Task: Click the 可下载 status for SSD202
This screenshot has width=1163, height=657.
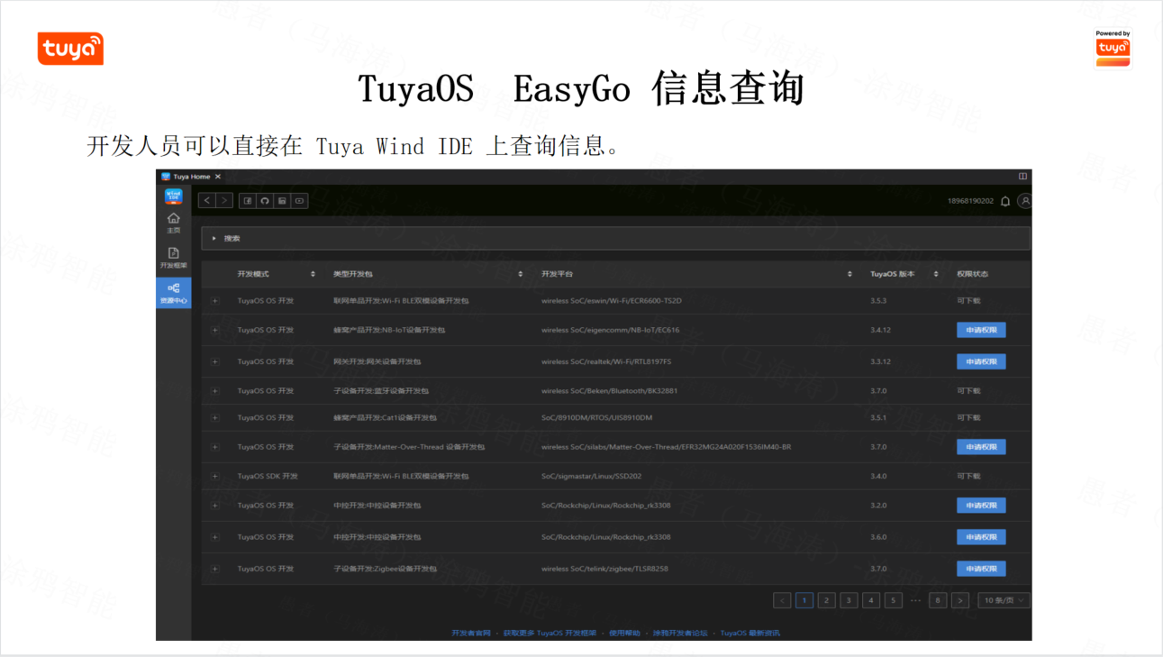Action: coord(968,476)
